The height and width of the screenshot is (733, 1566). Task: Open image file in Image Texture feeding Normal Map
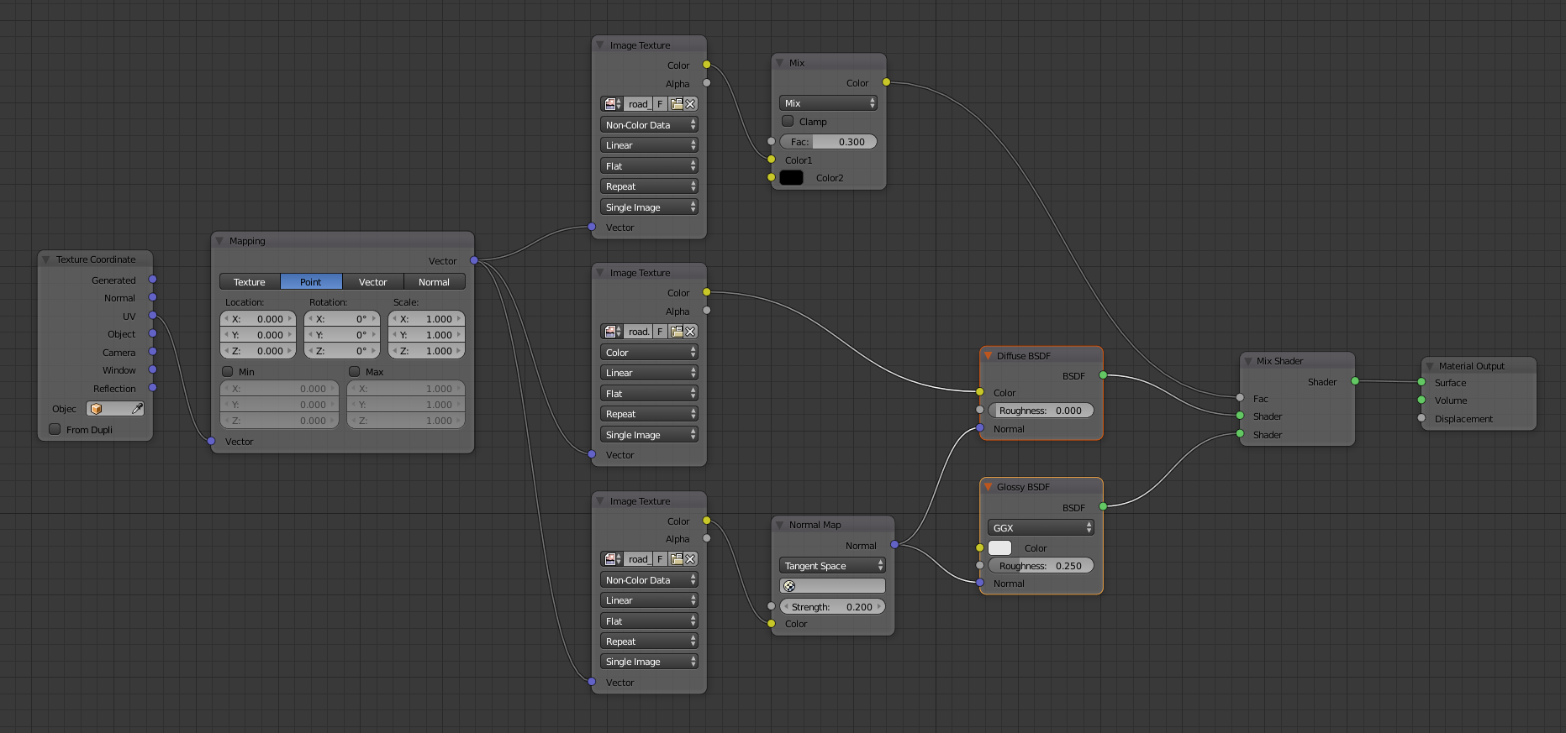coord(677,559)
